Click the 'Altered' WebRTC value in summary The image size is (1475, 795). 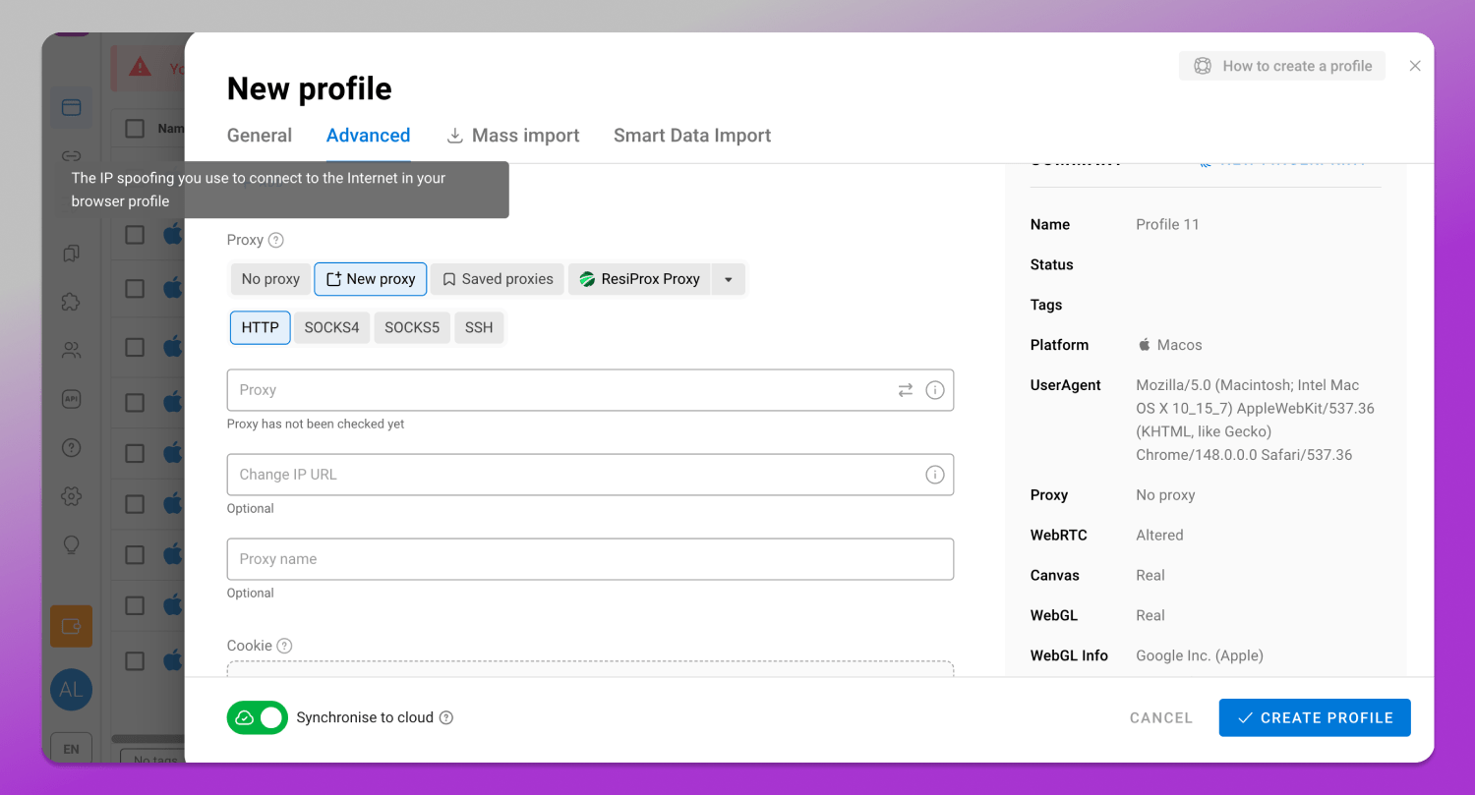[1159, 536]
